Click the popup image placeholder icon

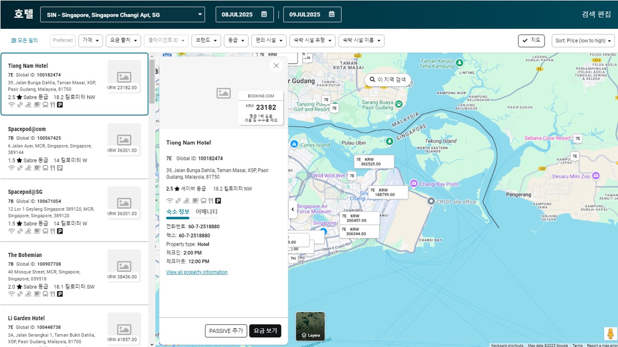point(223,93)
